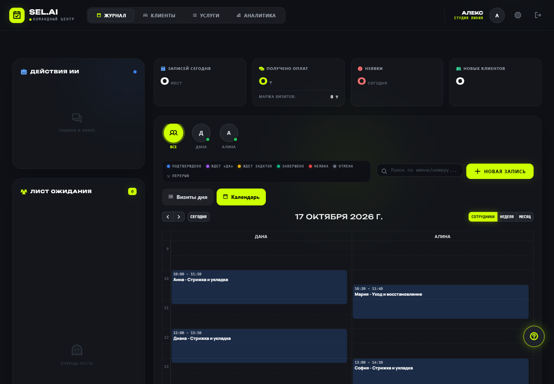This screenshot has width=554, height=384.
Task: Click the logout icon in header
Action: tap(538, 15)
